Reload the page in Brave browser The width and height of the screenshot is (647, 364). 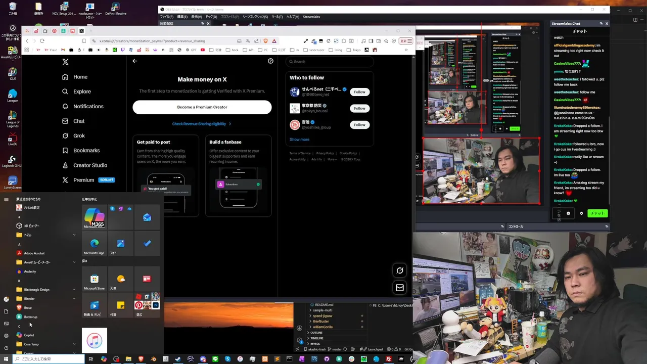tap(42, 41)
